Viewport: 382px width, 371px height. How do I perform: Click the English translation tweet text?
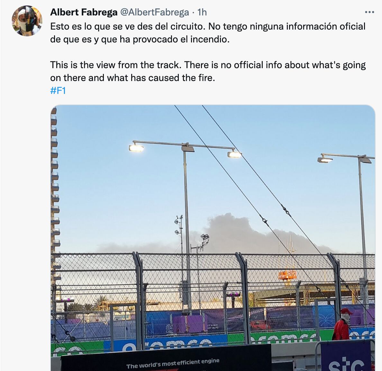pyautogui.click(x=208, y=71)
